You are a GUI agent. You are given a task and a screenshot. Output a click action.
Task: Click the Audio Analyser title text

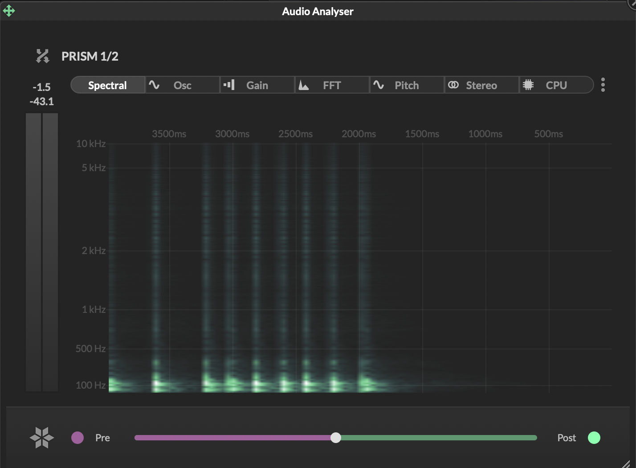[318, 12]
